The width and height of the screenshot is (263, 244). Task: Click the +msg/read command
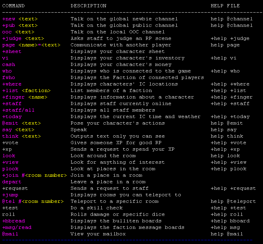pos(17,227)
